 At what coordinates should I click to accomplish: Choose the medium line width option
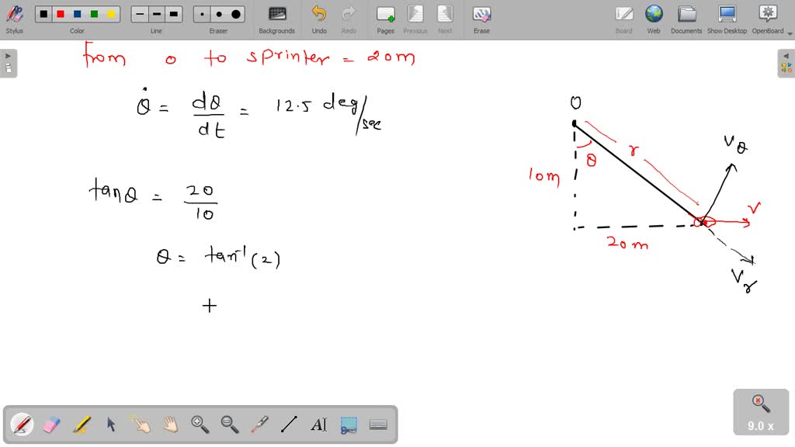[x=157, y=14]
